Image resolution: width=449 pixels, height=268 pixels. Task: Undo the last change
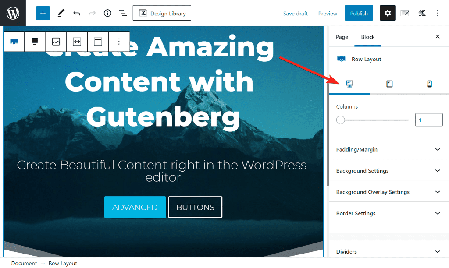pos(76,13)
